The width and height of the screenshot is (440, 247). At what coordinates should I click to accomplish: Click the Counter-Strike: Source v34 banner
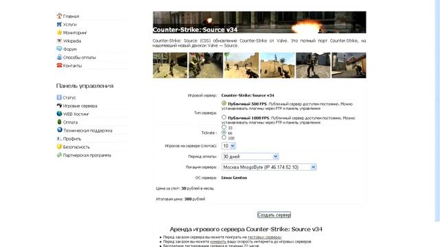pyautogui.click(x=259, y=22)
